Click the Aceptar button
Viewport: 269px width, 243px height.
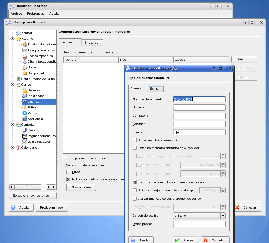(x=186, y=240)
